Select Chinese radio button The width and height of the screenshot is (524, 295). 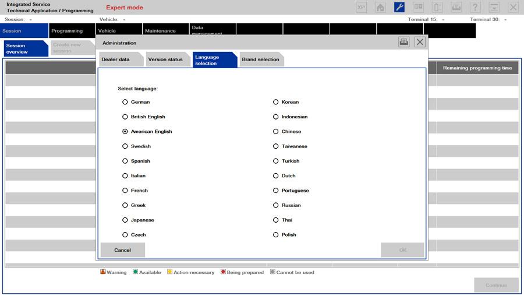pos(276,131)
